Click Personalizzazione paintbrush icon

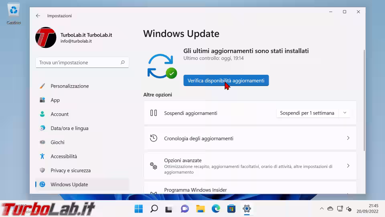[x=42, y=86]
